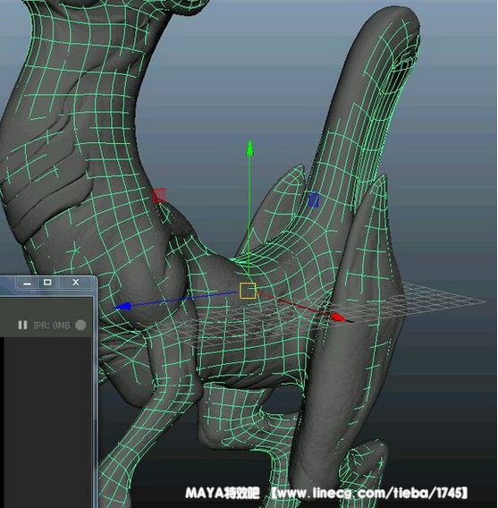This screenshot has height=508, width=498.
Task: Maximize the render view window
Action: tap(47, 283)
